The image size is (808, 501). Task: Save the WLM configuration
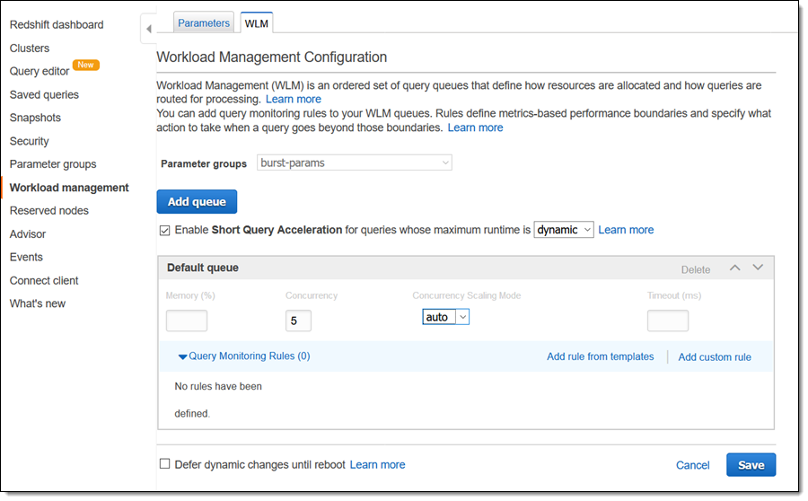[751, 465]
